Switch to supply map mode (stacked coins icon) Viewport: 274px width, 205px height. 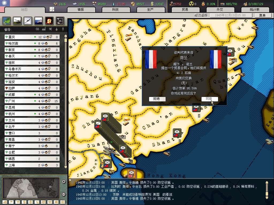pos(31,202)
